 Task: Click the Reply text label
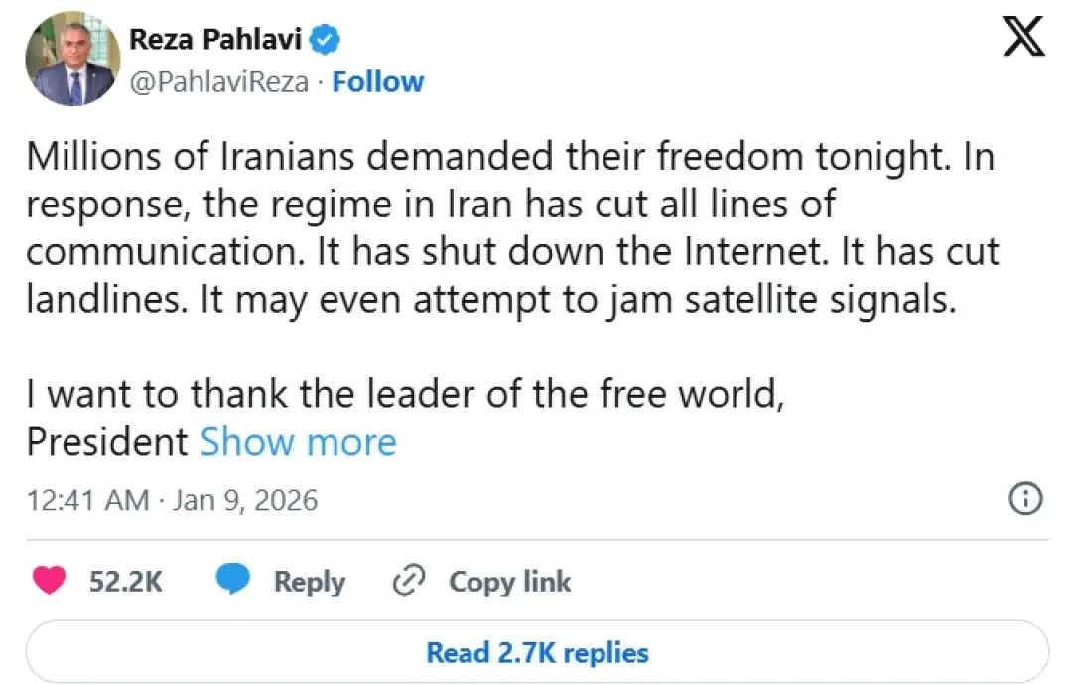[x=309, y=582]
